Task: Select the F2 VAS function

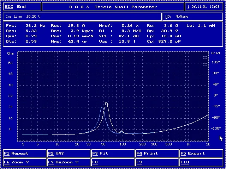Action: [x=69, y=154]
